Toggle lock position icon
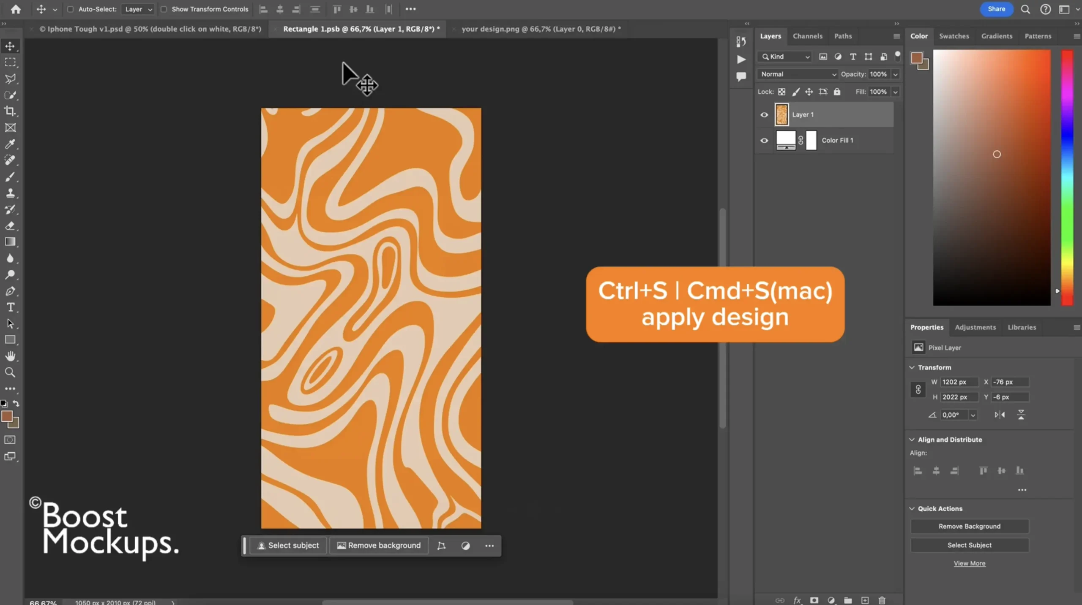 (x=809, y=92)
